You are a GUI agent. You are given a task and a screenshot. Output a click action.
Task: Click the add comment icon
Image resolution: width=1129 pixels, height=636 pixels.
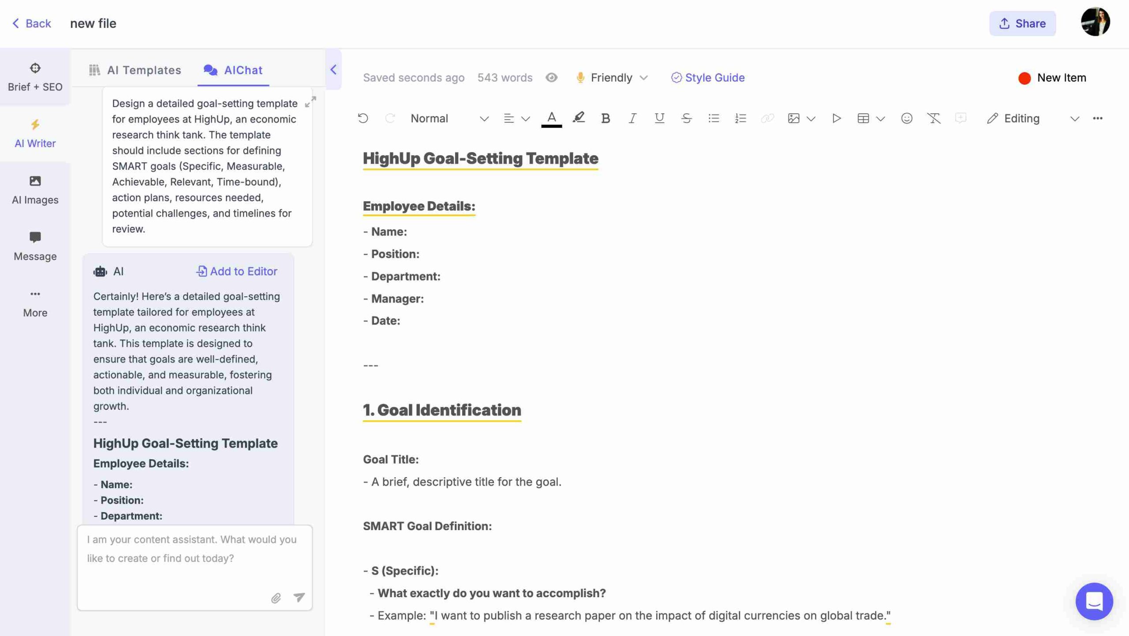pos(961,118)
